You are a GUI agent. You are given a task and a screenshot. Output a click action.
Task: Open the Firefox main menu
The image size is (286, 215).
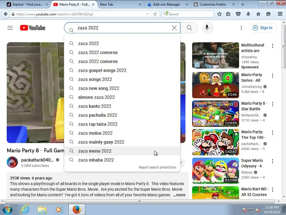pos(280,14)
